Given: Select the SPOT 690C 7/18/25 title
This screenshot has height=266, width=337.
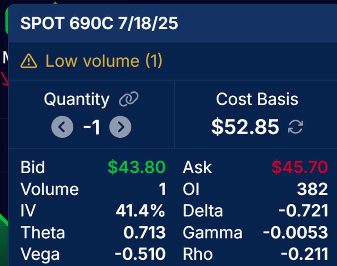Looking at the screenshot, I should pyautogui.click(x=99, y=23).
